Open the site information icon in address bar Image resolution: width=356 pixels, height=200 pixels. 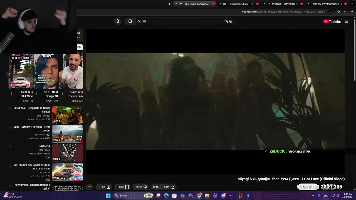click(x=330, y=12)
